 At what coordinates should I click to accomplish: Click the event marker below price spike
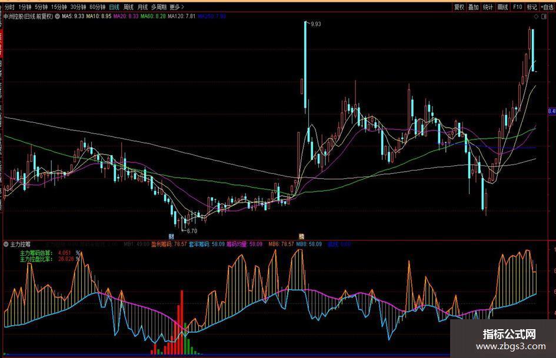301,236
